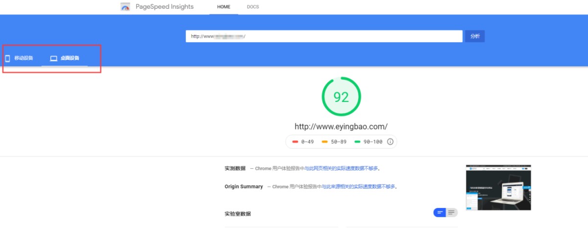Click the green 92 score gauge
The height and width of the screenshot is (228, 588).
[x=341, y=97]
